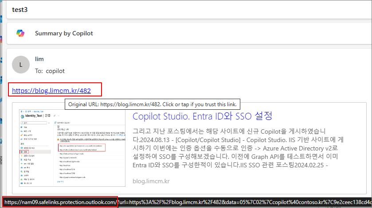372x208 pixels.
Task: Click the Copilot logo icon
Action: pyautogui.click(x=20, y=33)
